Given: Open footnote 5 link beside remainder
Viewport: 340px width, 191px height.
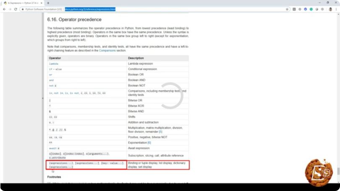Looking at the screenshot, I should [160, 132].
